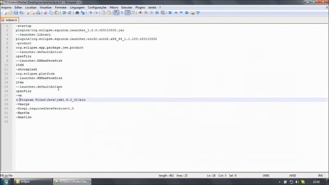Click '-Dosgi.requiredJavaVersion=1.5' line
The width and height of the screenshot is (329, 185).
click(45, 108)
